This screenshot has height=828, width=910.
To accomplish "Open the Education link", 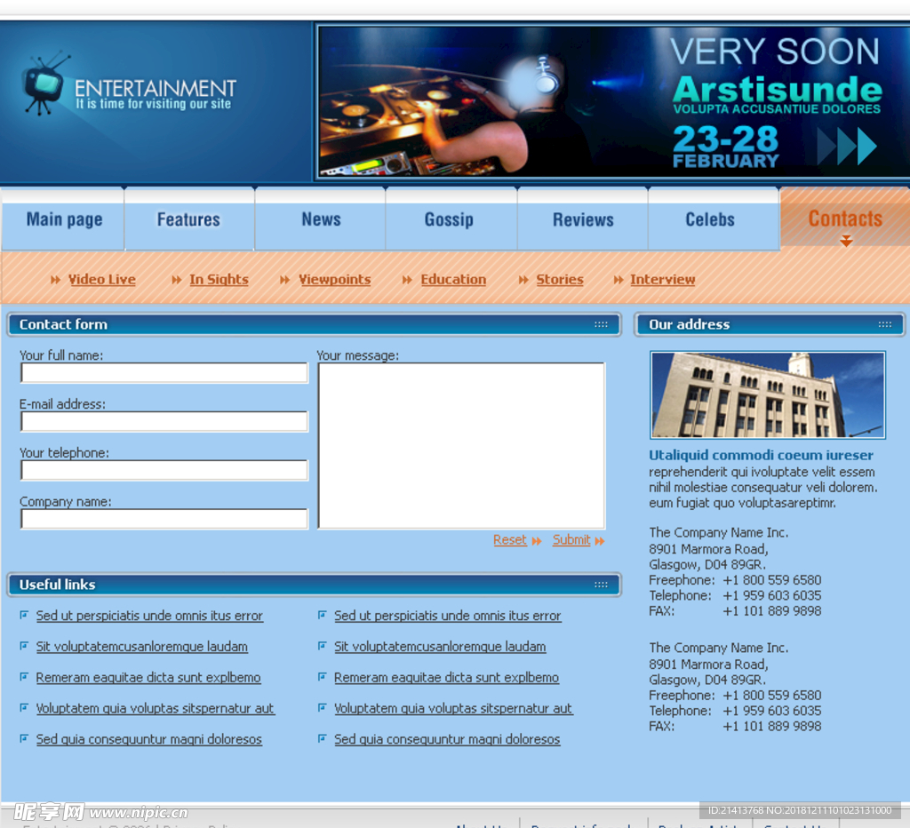I will coord(453,280).
